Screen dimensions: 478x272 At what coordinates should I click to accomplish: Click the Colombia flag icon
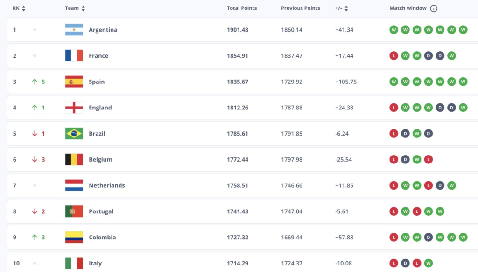74,238
